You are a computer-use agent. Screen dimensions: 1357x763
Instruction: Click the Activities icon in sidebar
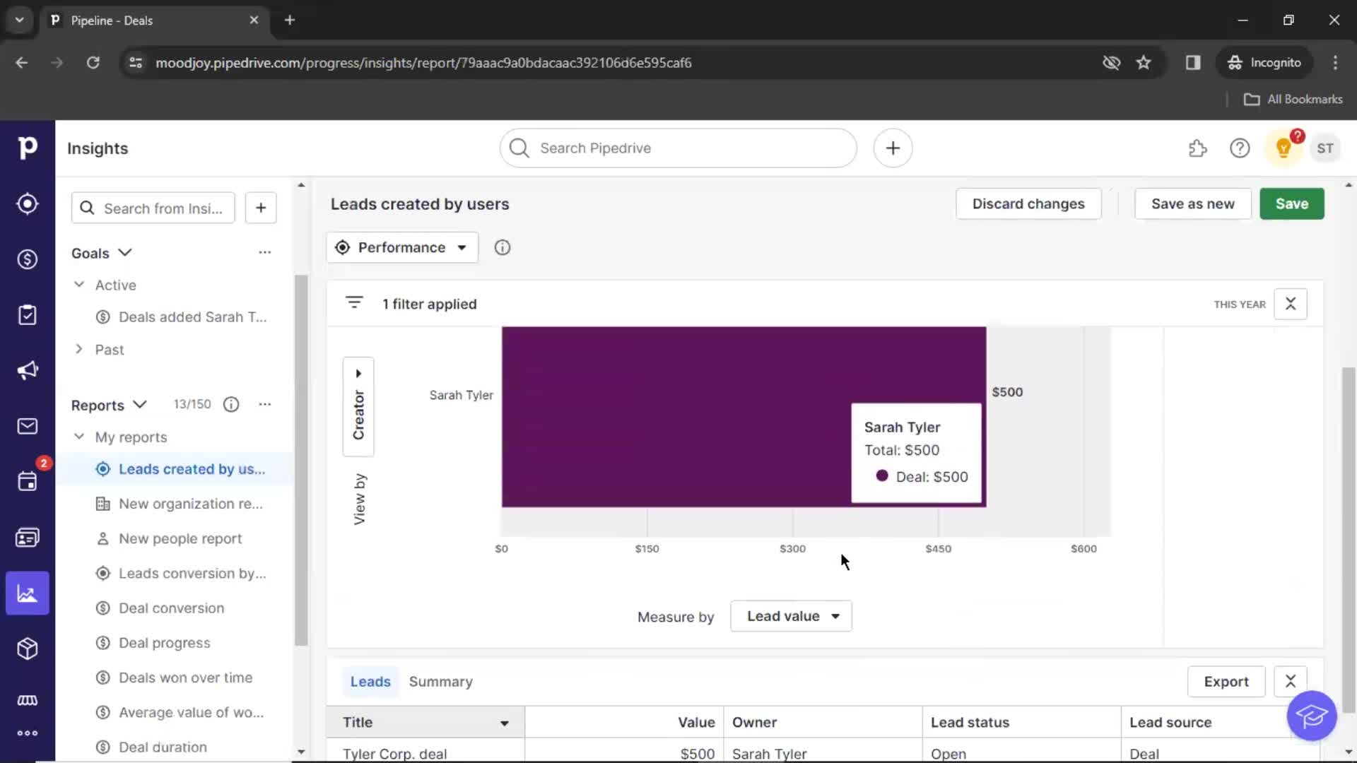pos(27,480)
